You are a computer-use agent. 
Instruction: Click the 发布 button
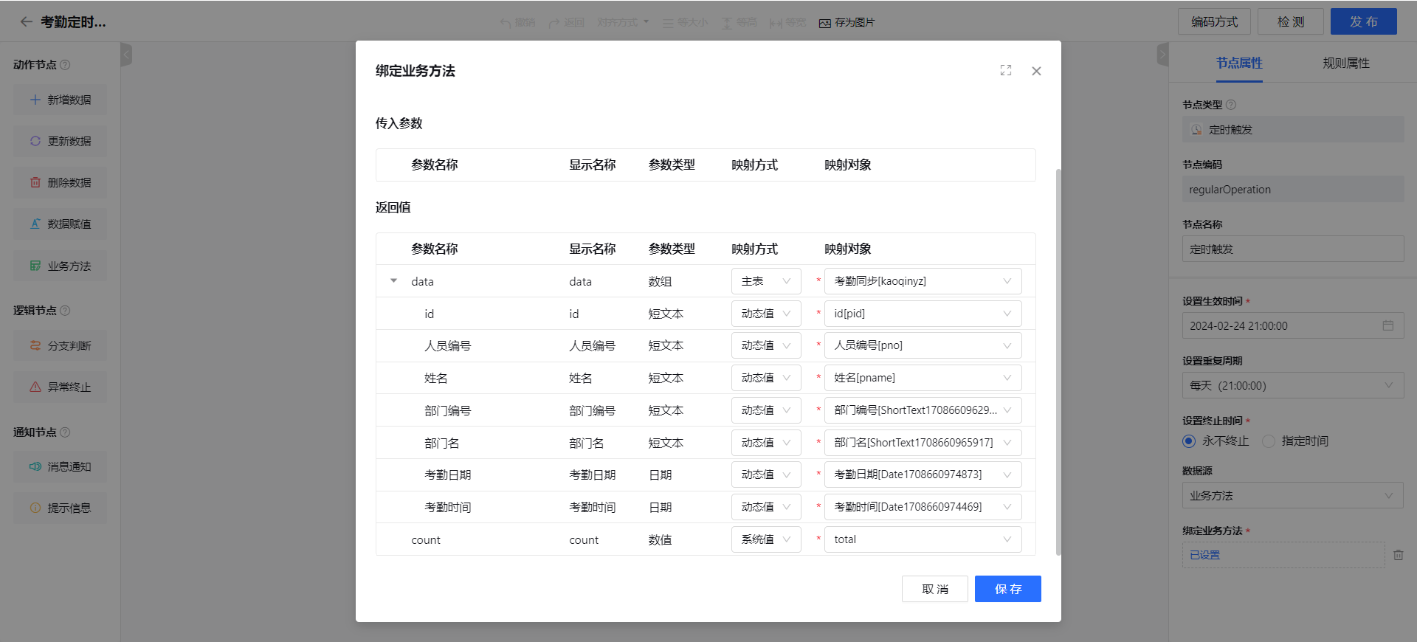1364,21
